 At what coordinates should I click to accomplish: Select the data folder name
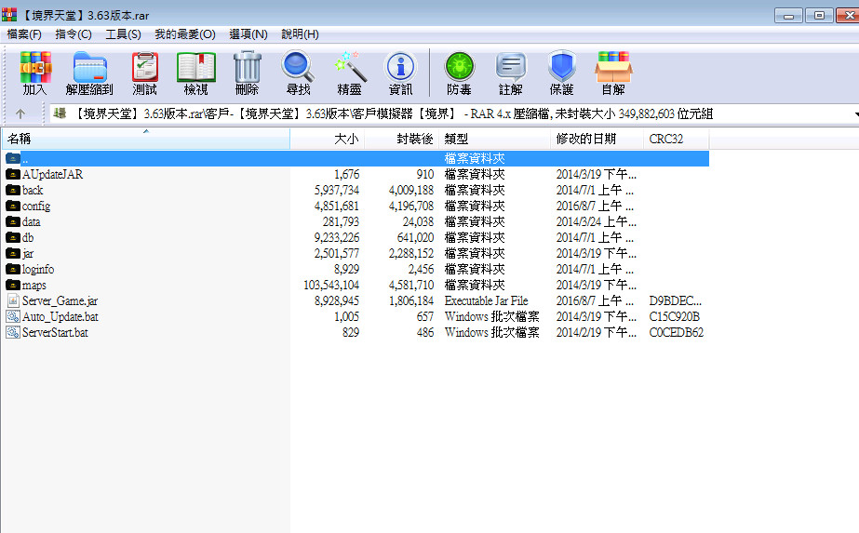coord(32,222)
